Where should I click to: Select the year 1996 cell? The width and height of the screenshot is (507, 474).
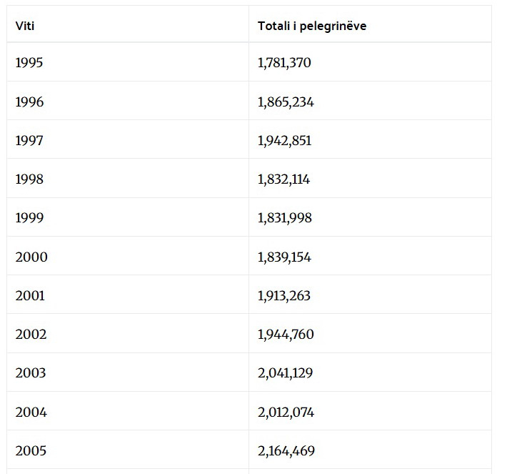click(x=29, y=102)
